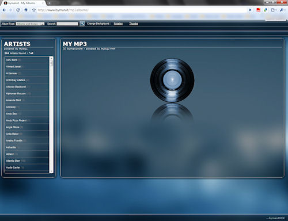Bookmark page with the star icon

pos(34,10)
